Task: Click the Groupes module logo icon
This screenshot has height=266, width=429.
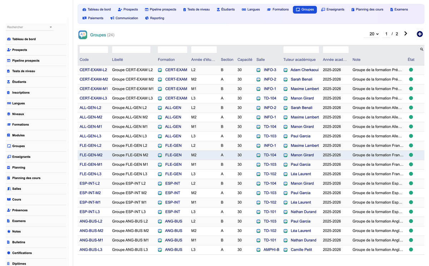Action: click(x=83, y=35)
